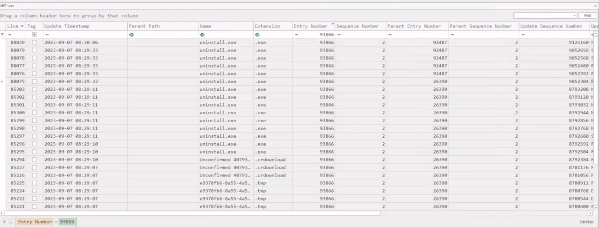Click the Update Sequence Number column header
This screenshot has height=228, width=599.
click(x=551, y=26)
